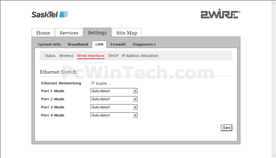The height and width of the screenshot is (158, 276).
Task: Switch to the Home tab
Action: pyautogui.click(x=43, y=33)
